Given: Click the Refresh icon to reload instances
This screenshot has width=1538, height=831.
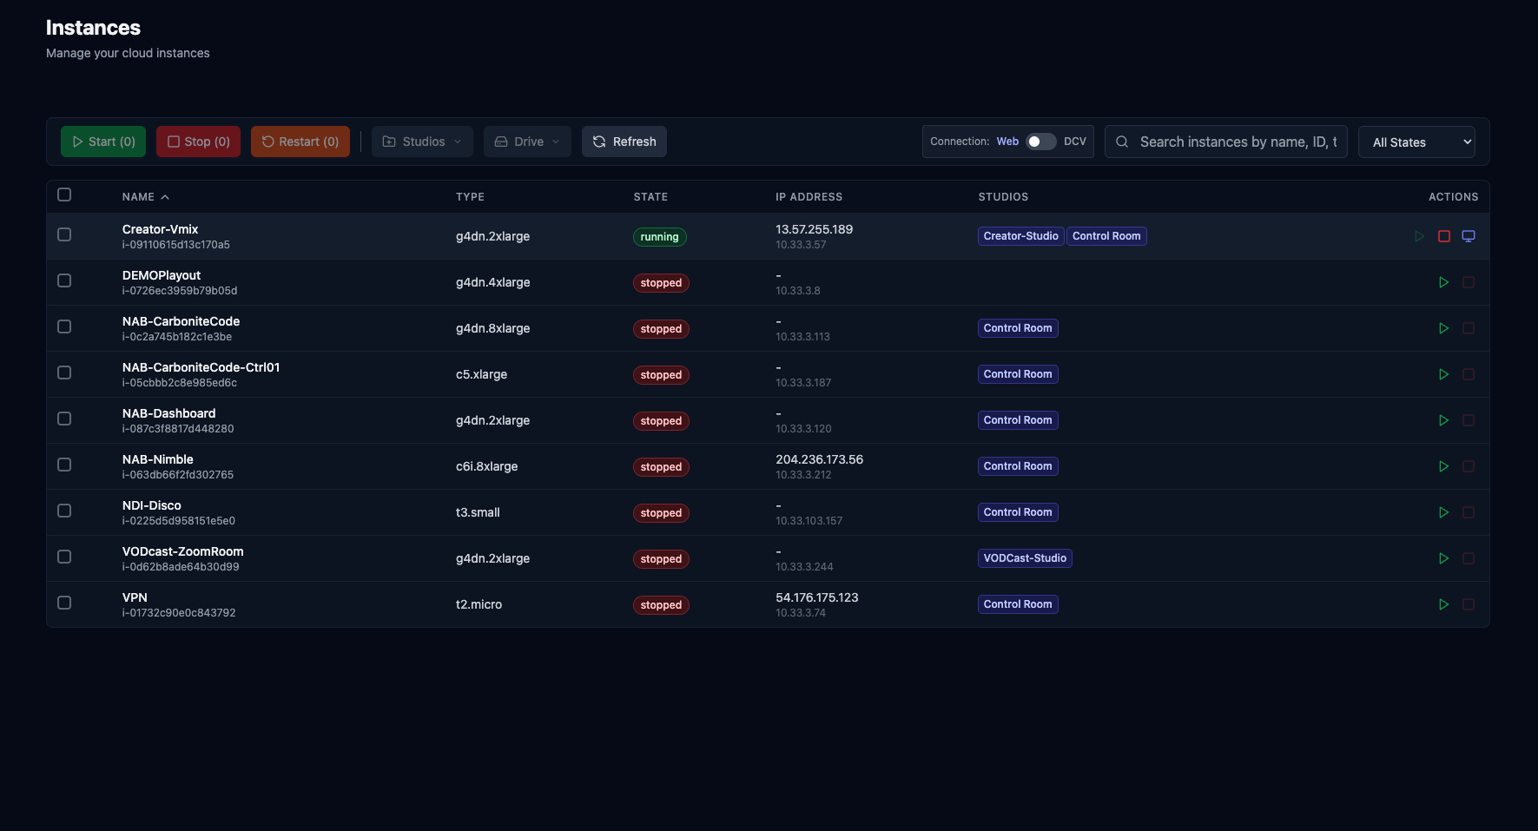Looking at the screenshot, I should click(599, 141).
